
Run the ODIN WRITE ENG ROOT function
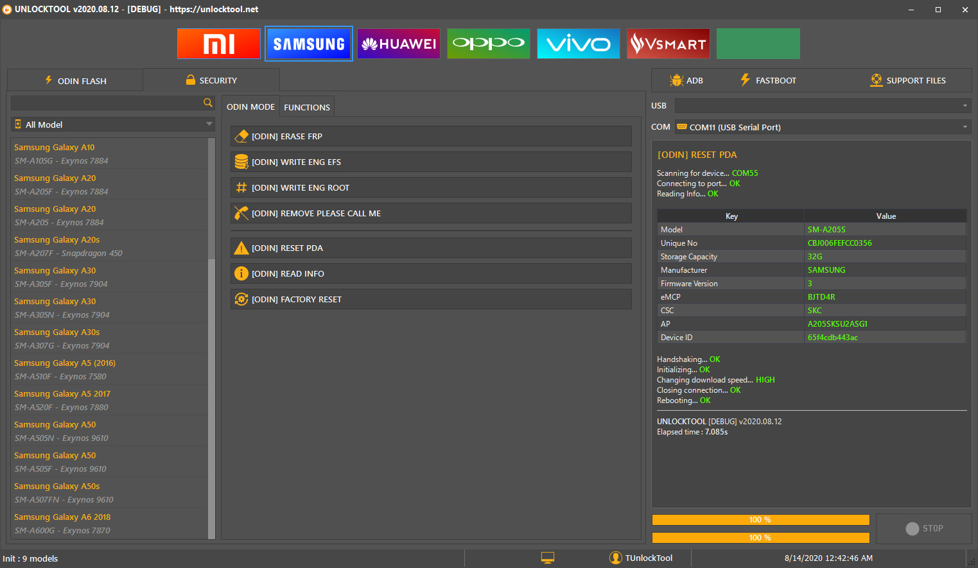coord(431,187)
